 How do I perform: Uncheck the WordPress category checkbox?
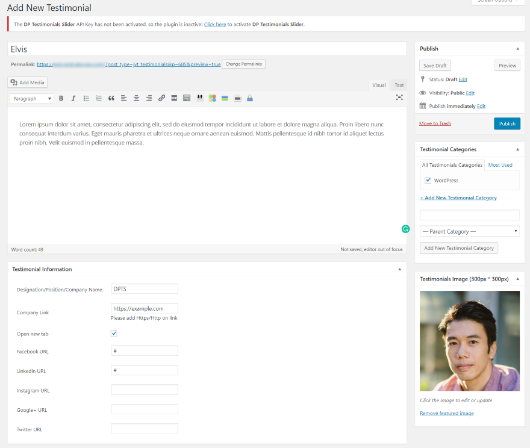coord(428,180)
